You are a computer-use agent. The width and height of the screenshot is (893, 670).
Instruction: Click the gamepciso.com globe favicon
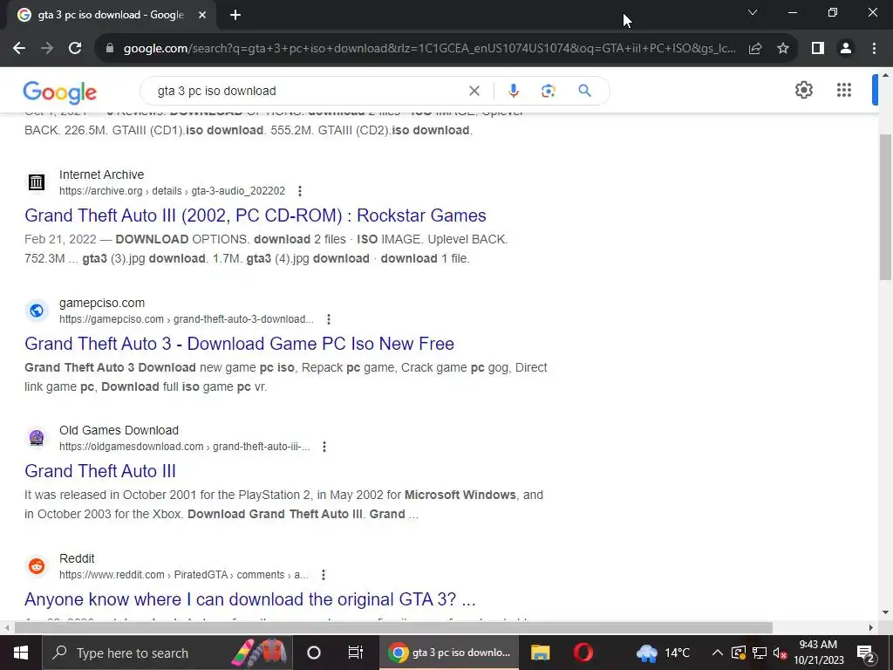[37, 311]
